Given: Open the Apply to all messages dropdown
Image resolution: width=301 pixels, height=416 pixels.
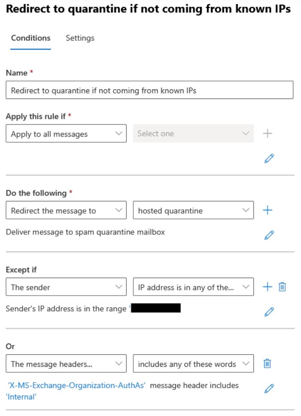Looking at the screenshot, I should [x=66, y=133].
